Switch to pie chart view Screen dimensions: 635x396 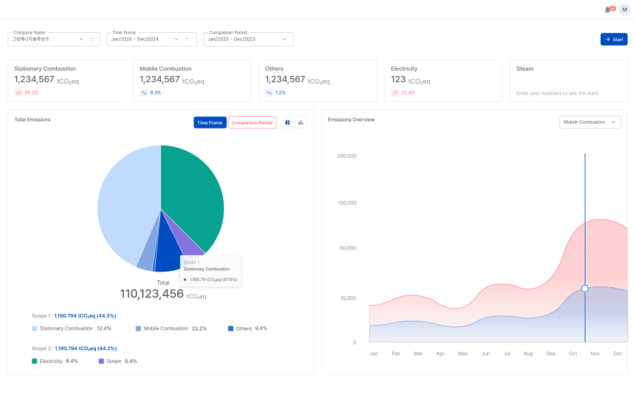point(287,122)
